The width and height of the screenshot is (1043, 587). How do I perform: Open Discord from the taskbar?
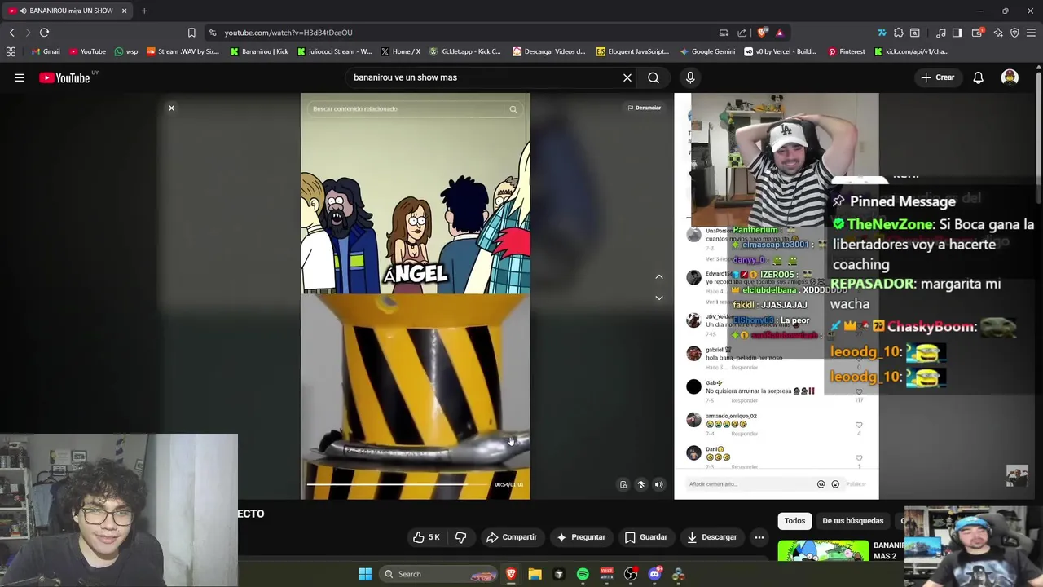pyautogui.click(x=654, y=574)
